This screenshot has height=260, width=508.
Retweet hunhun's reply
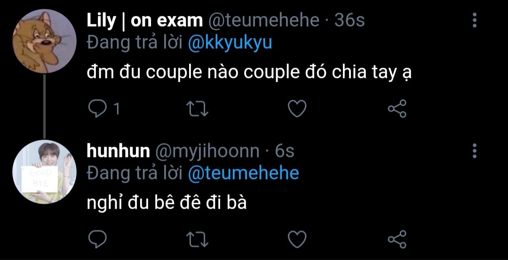click(x=198, y=240)
